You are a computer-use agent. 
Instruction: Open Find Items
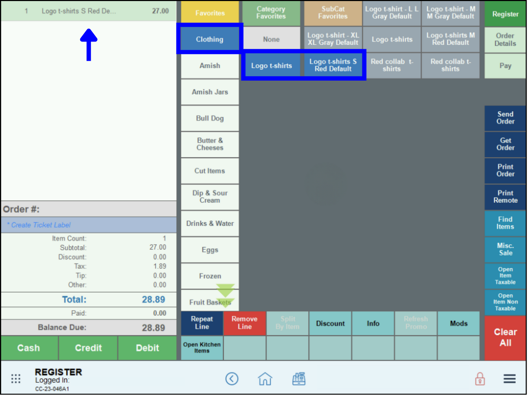[x=505, y=223]
